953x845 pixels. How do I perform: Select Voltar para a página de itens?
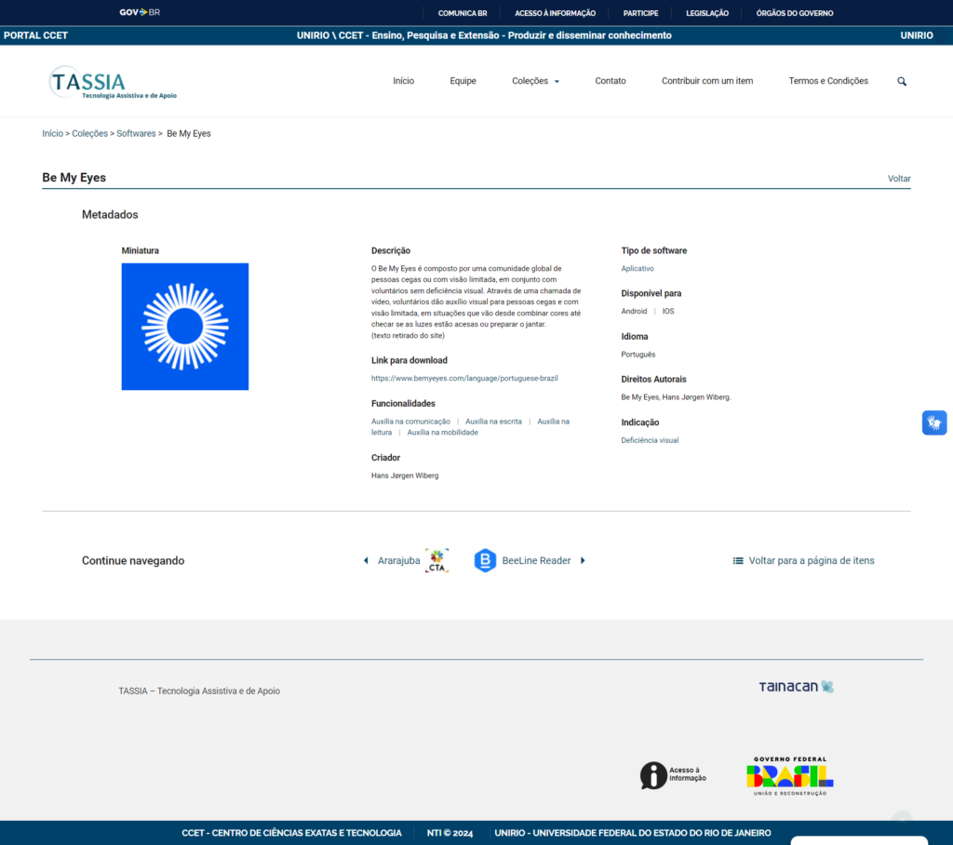tap(804, 561)
